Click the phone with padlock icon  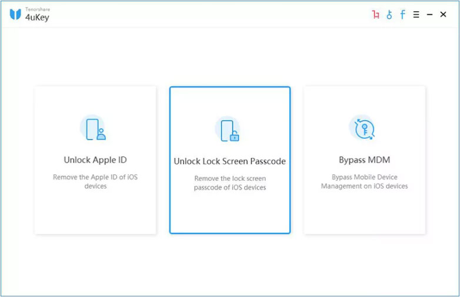pos(229,130)
